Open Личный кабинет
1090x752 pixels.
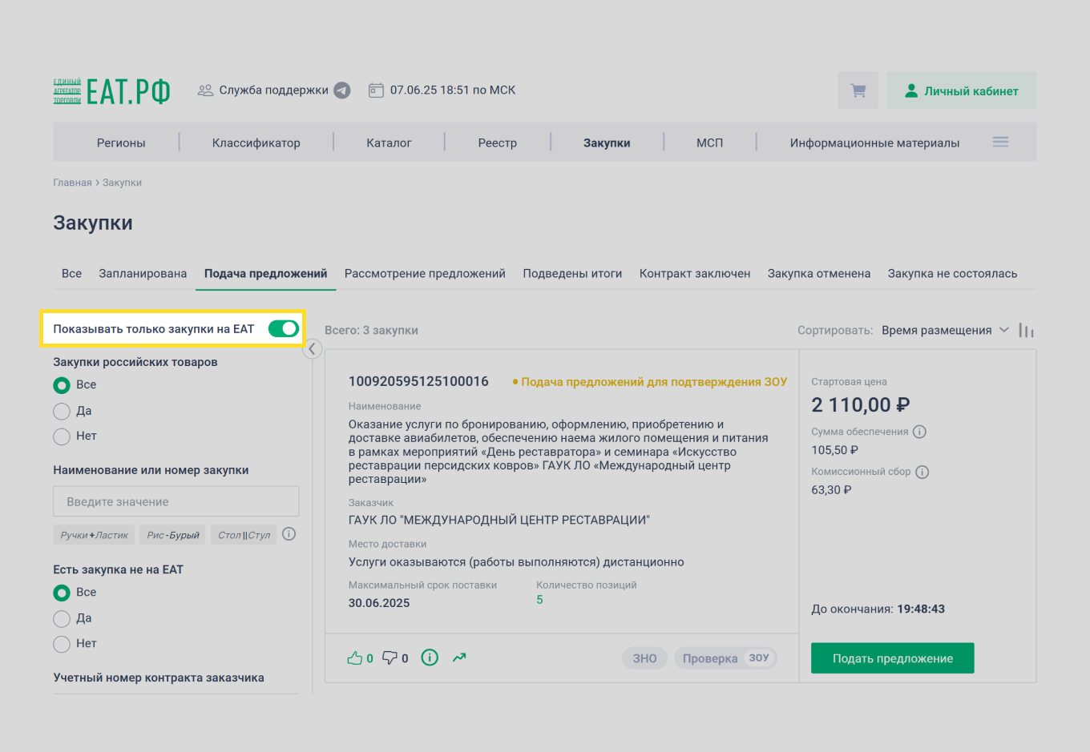point(960,90)
